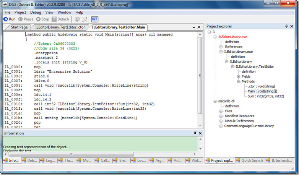Switch to the Quick Search tab

tap(250, 160)
